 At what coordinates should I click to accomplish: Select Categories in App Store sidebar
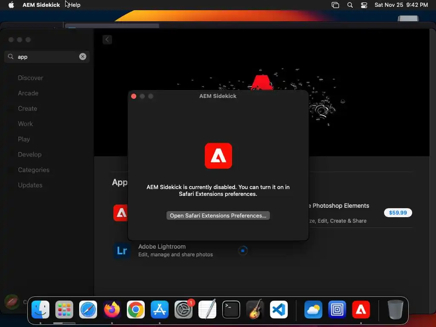[34, 169]
